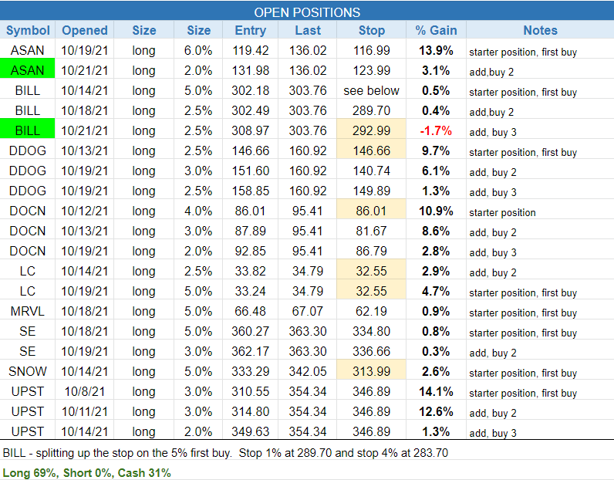
Task: Click last price 67.07
Action: pyautogui.click(x=308, y=311)
